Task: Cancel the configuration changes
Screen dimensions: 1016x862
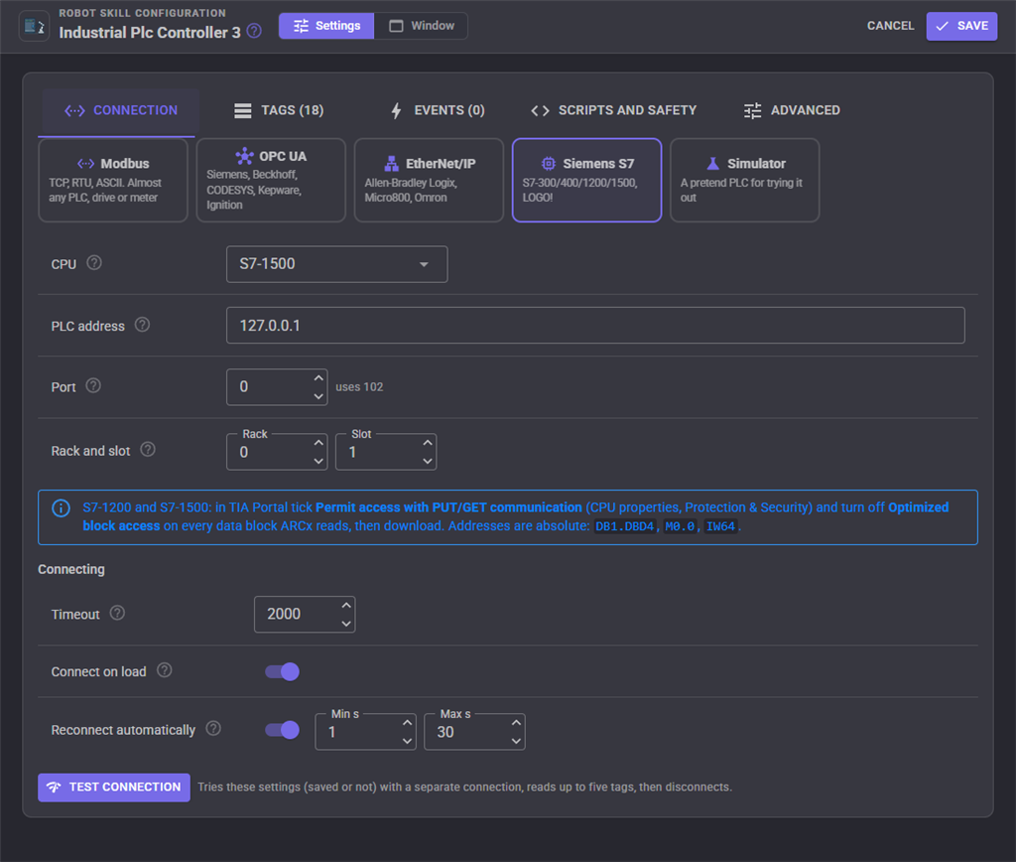Action: 890,26
